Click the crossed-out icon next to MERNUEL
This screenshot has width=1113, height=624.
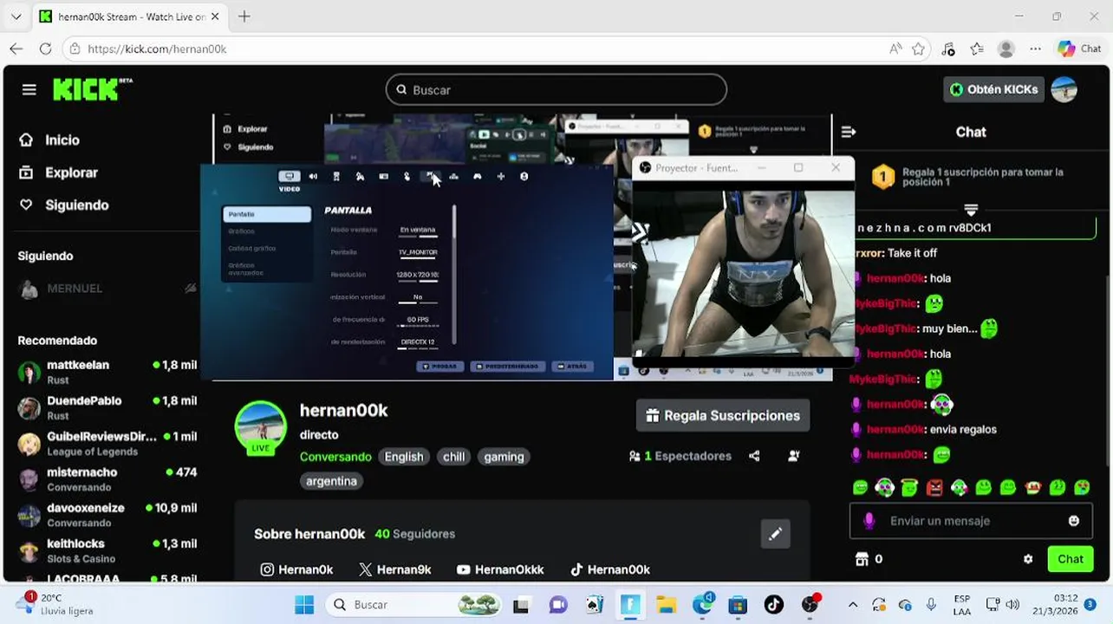(191, 289)
